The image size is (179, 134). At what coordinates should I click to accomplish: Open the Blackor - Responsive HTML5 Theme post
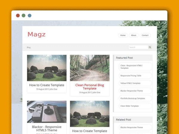pos(47,129)
